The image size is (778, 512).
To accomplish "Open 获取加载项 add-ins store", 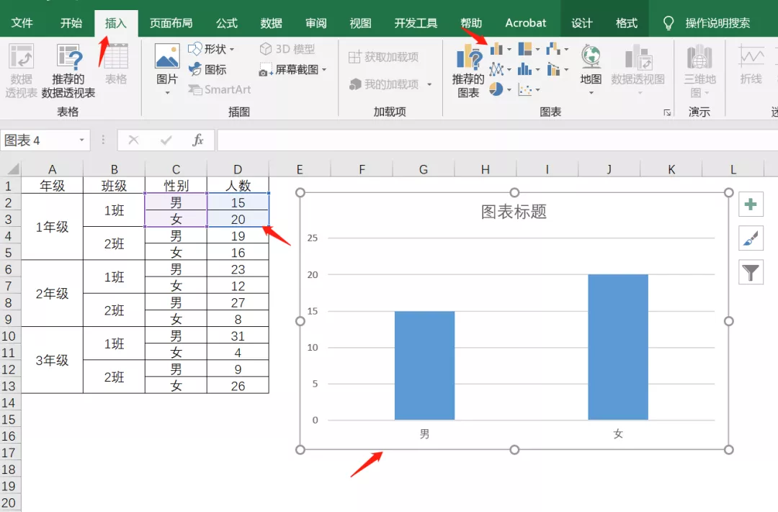I will pyautogui.click(x=383, y=57).
